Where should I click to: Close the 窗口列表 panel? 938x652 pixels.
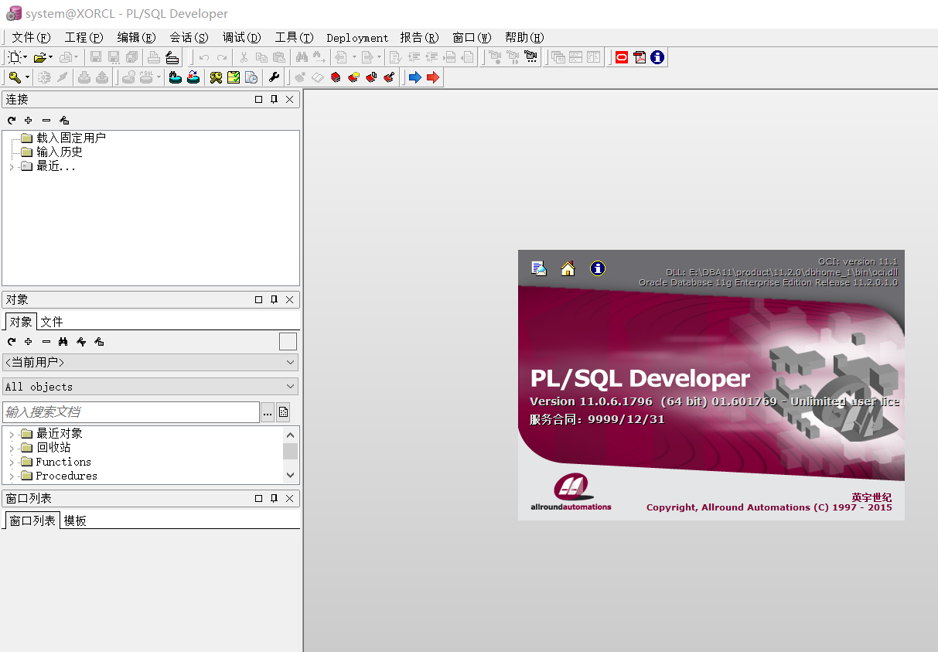pyautogui.click(x=289, y=499)
